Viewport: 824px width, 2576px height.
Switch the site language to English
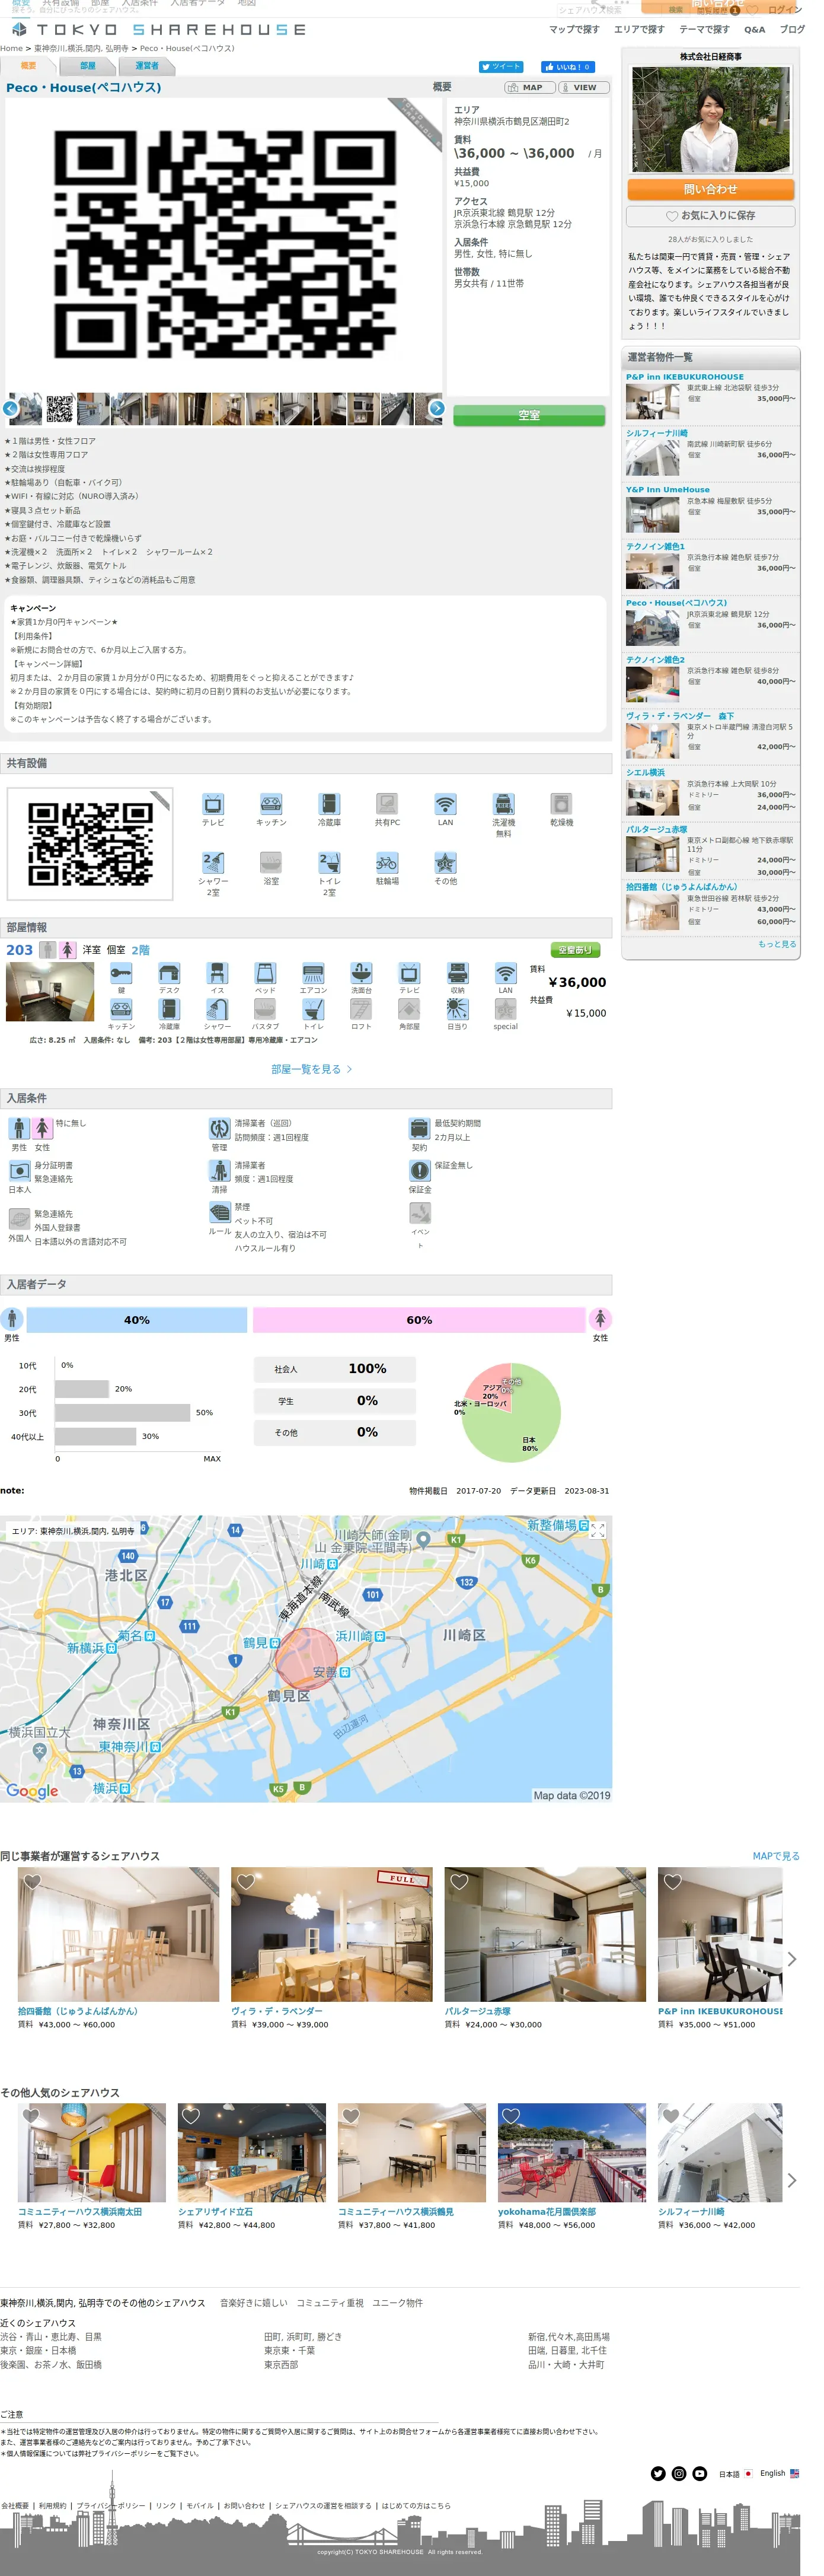(779, 2473)
